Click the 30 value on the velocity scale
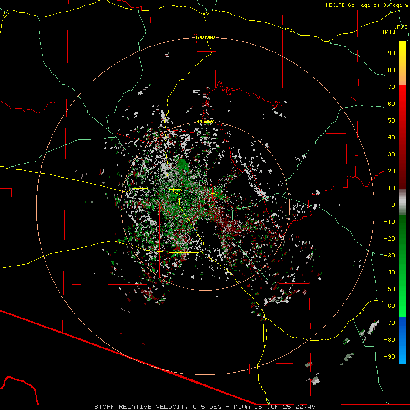The image size is (410, 410). [391, 154]
